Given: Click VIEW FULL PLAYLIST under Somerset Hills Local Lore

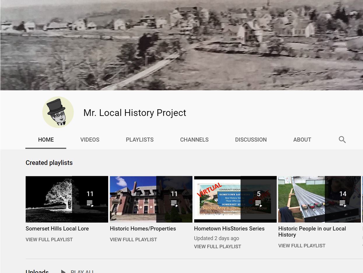Looking at the screenshot, I should (x=49, y=239).
